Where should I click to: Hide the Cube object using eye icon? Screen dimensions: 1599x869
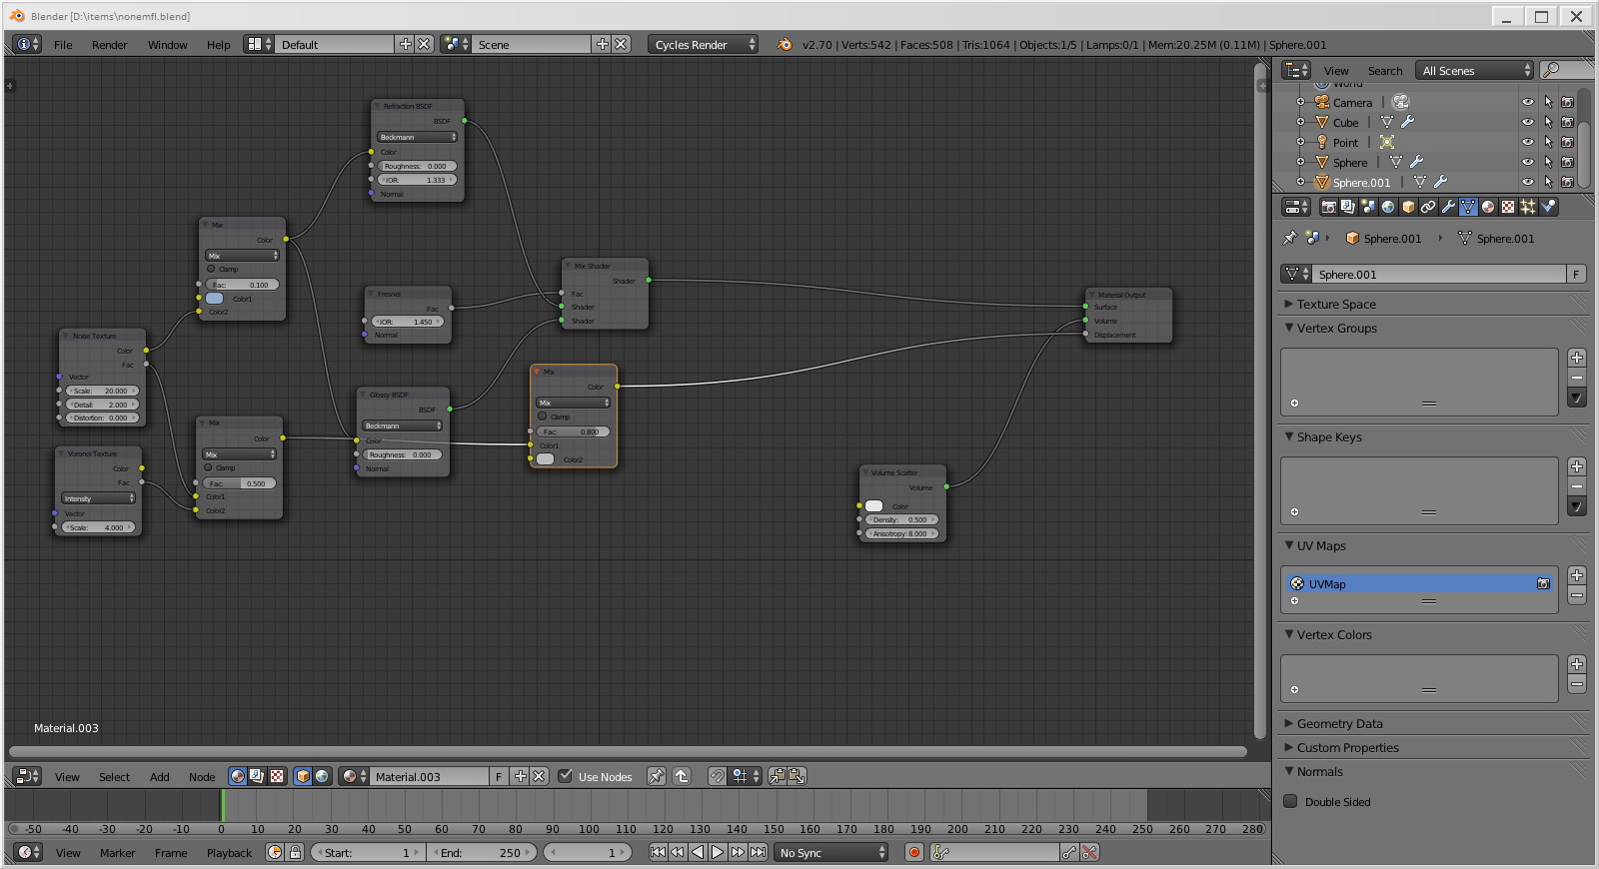click(1527, 123)
